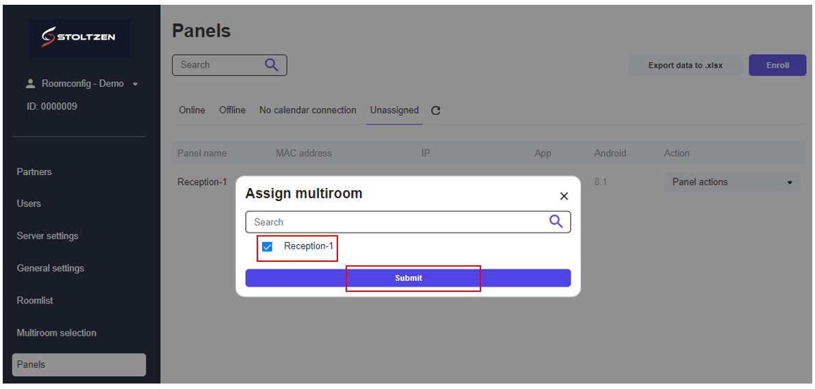Select the Unassigned tab
This screenshot has height=389, width=815.
395,110
